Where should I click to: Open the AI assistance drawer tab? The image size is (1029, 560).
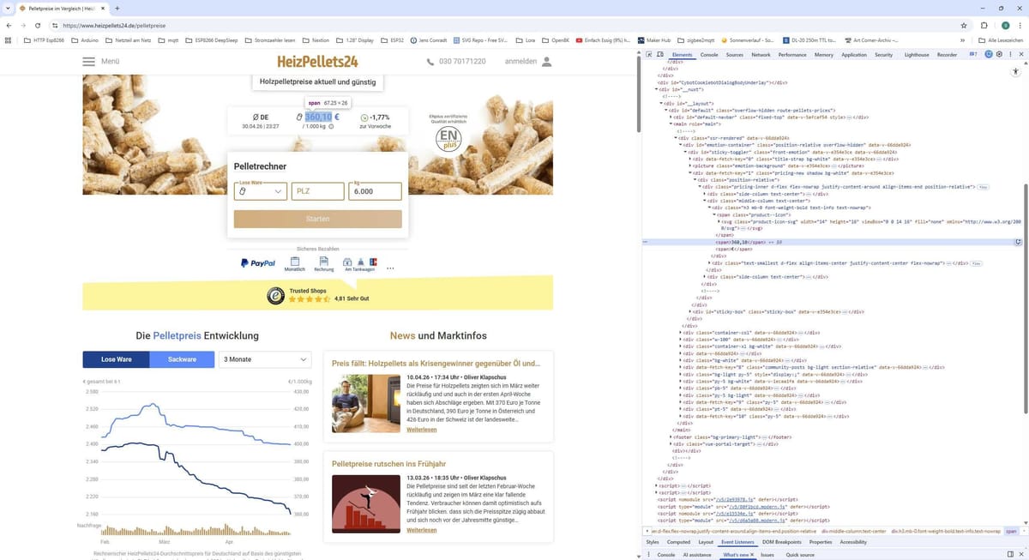pyautogui.click(x=697, y=555)
